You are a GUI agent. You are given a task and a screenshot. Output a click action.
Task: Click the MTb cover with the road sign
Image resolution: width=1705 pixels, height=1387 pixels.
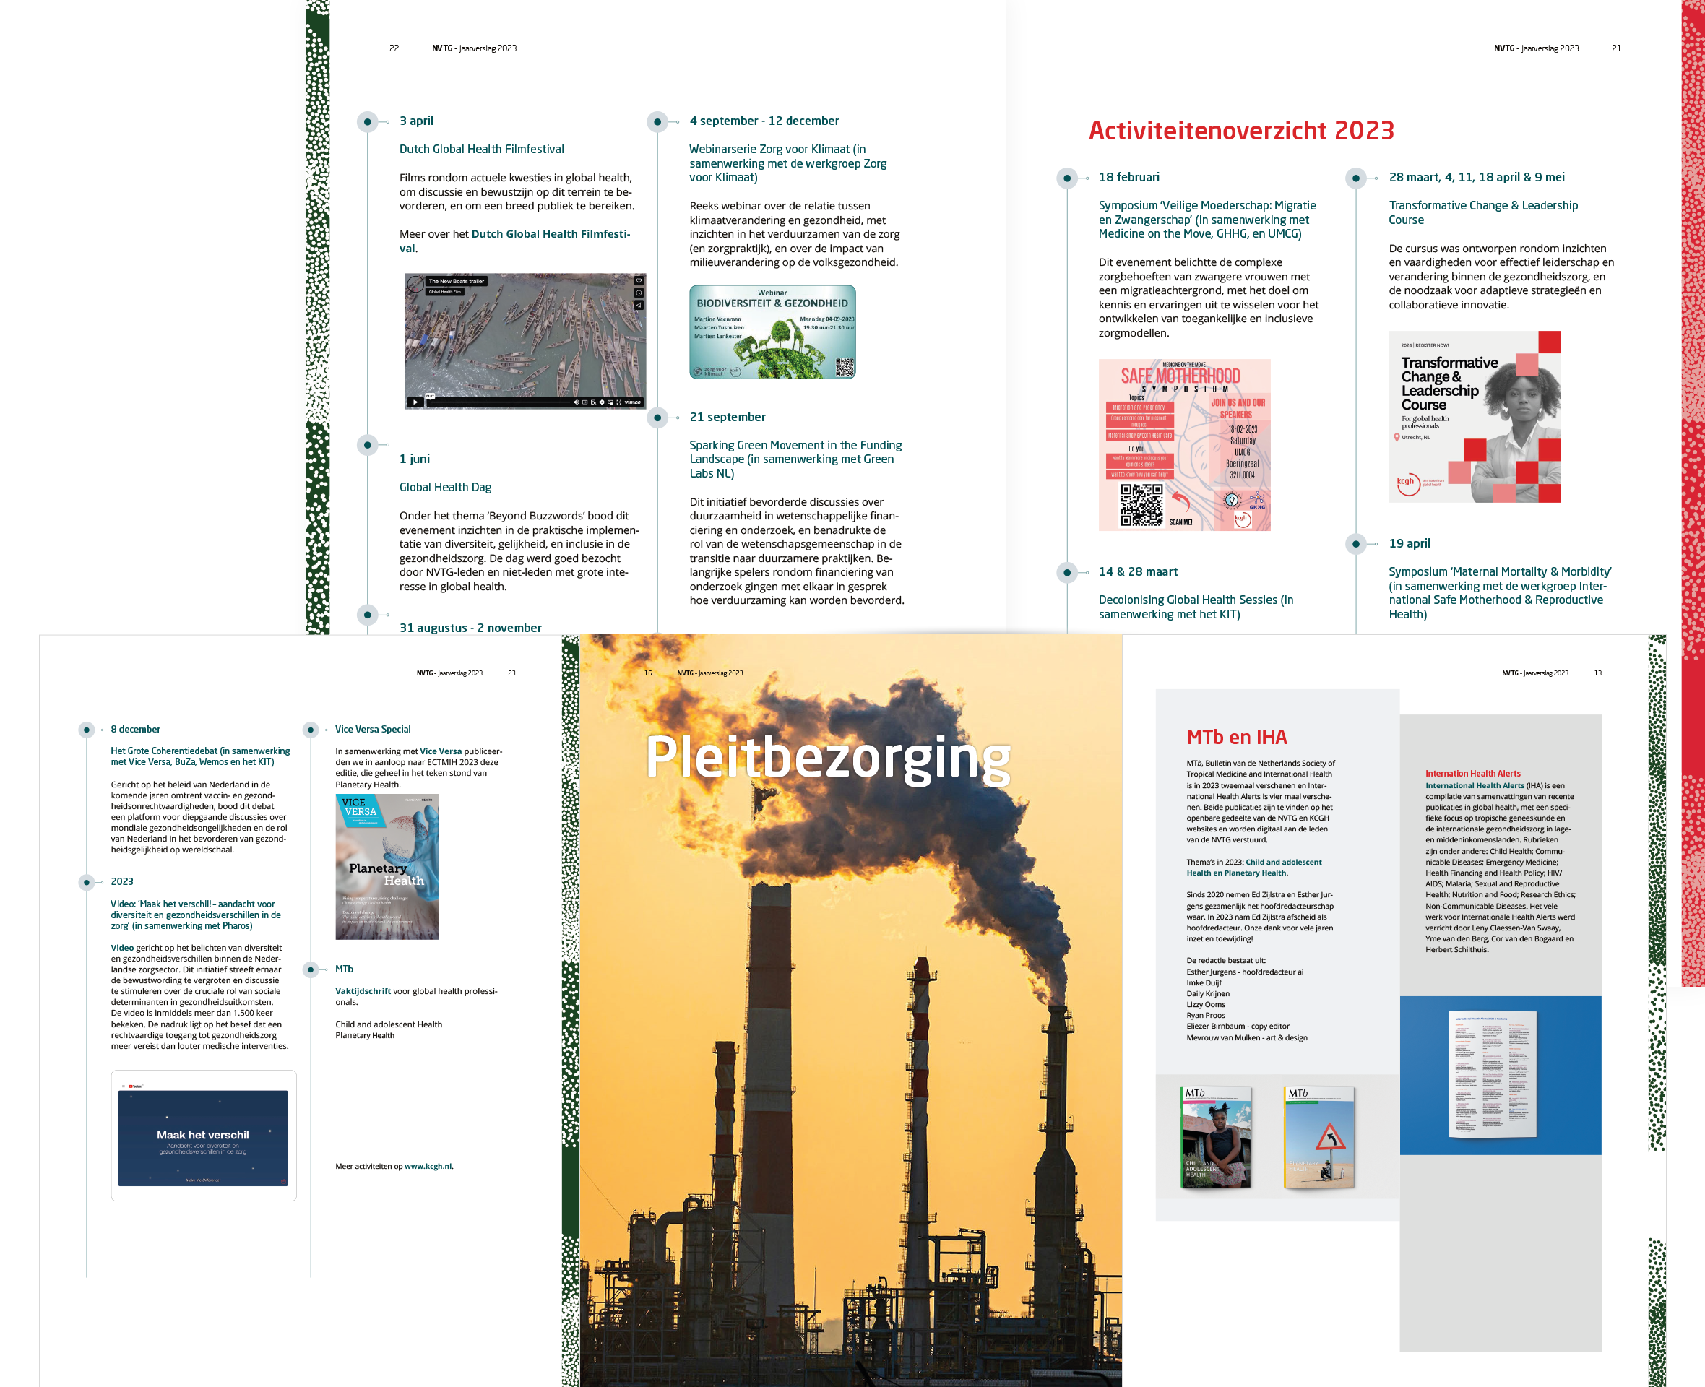click(x=1319, y=1137)
